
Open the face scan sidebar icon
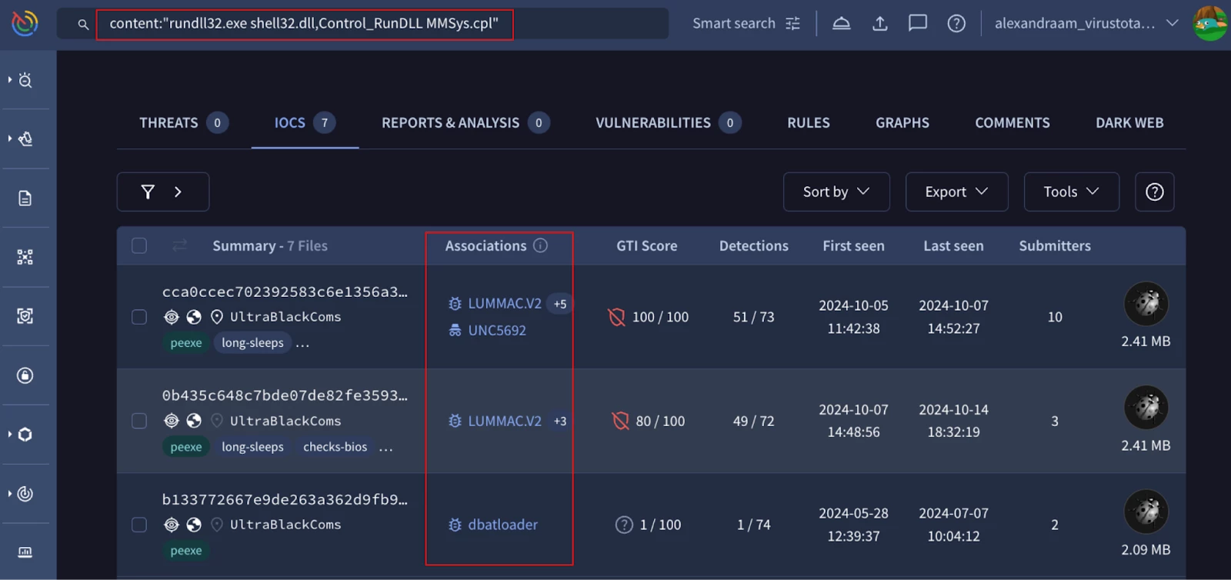point(25,316)
